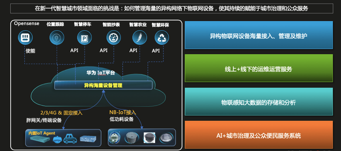341x151 pixels.
Task: Select the smart meter reading (智能抄表) gauge icon
Action: pyautogui.click(x=114, y=38)
